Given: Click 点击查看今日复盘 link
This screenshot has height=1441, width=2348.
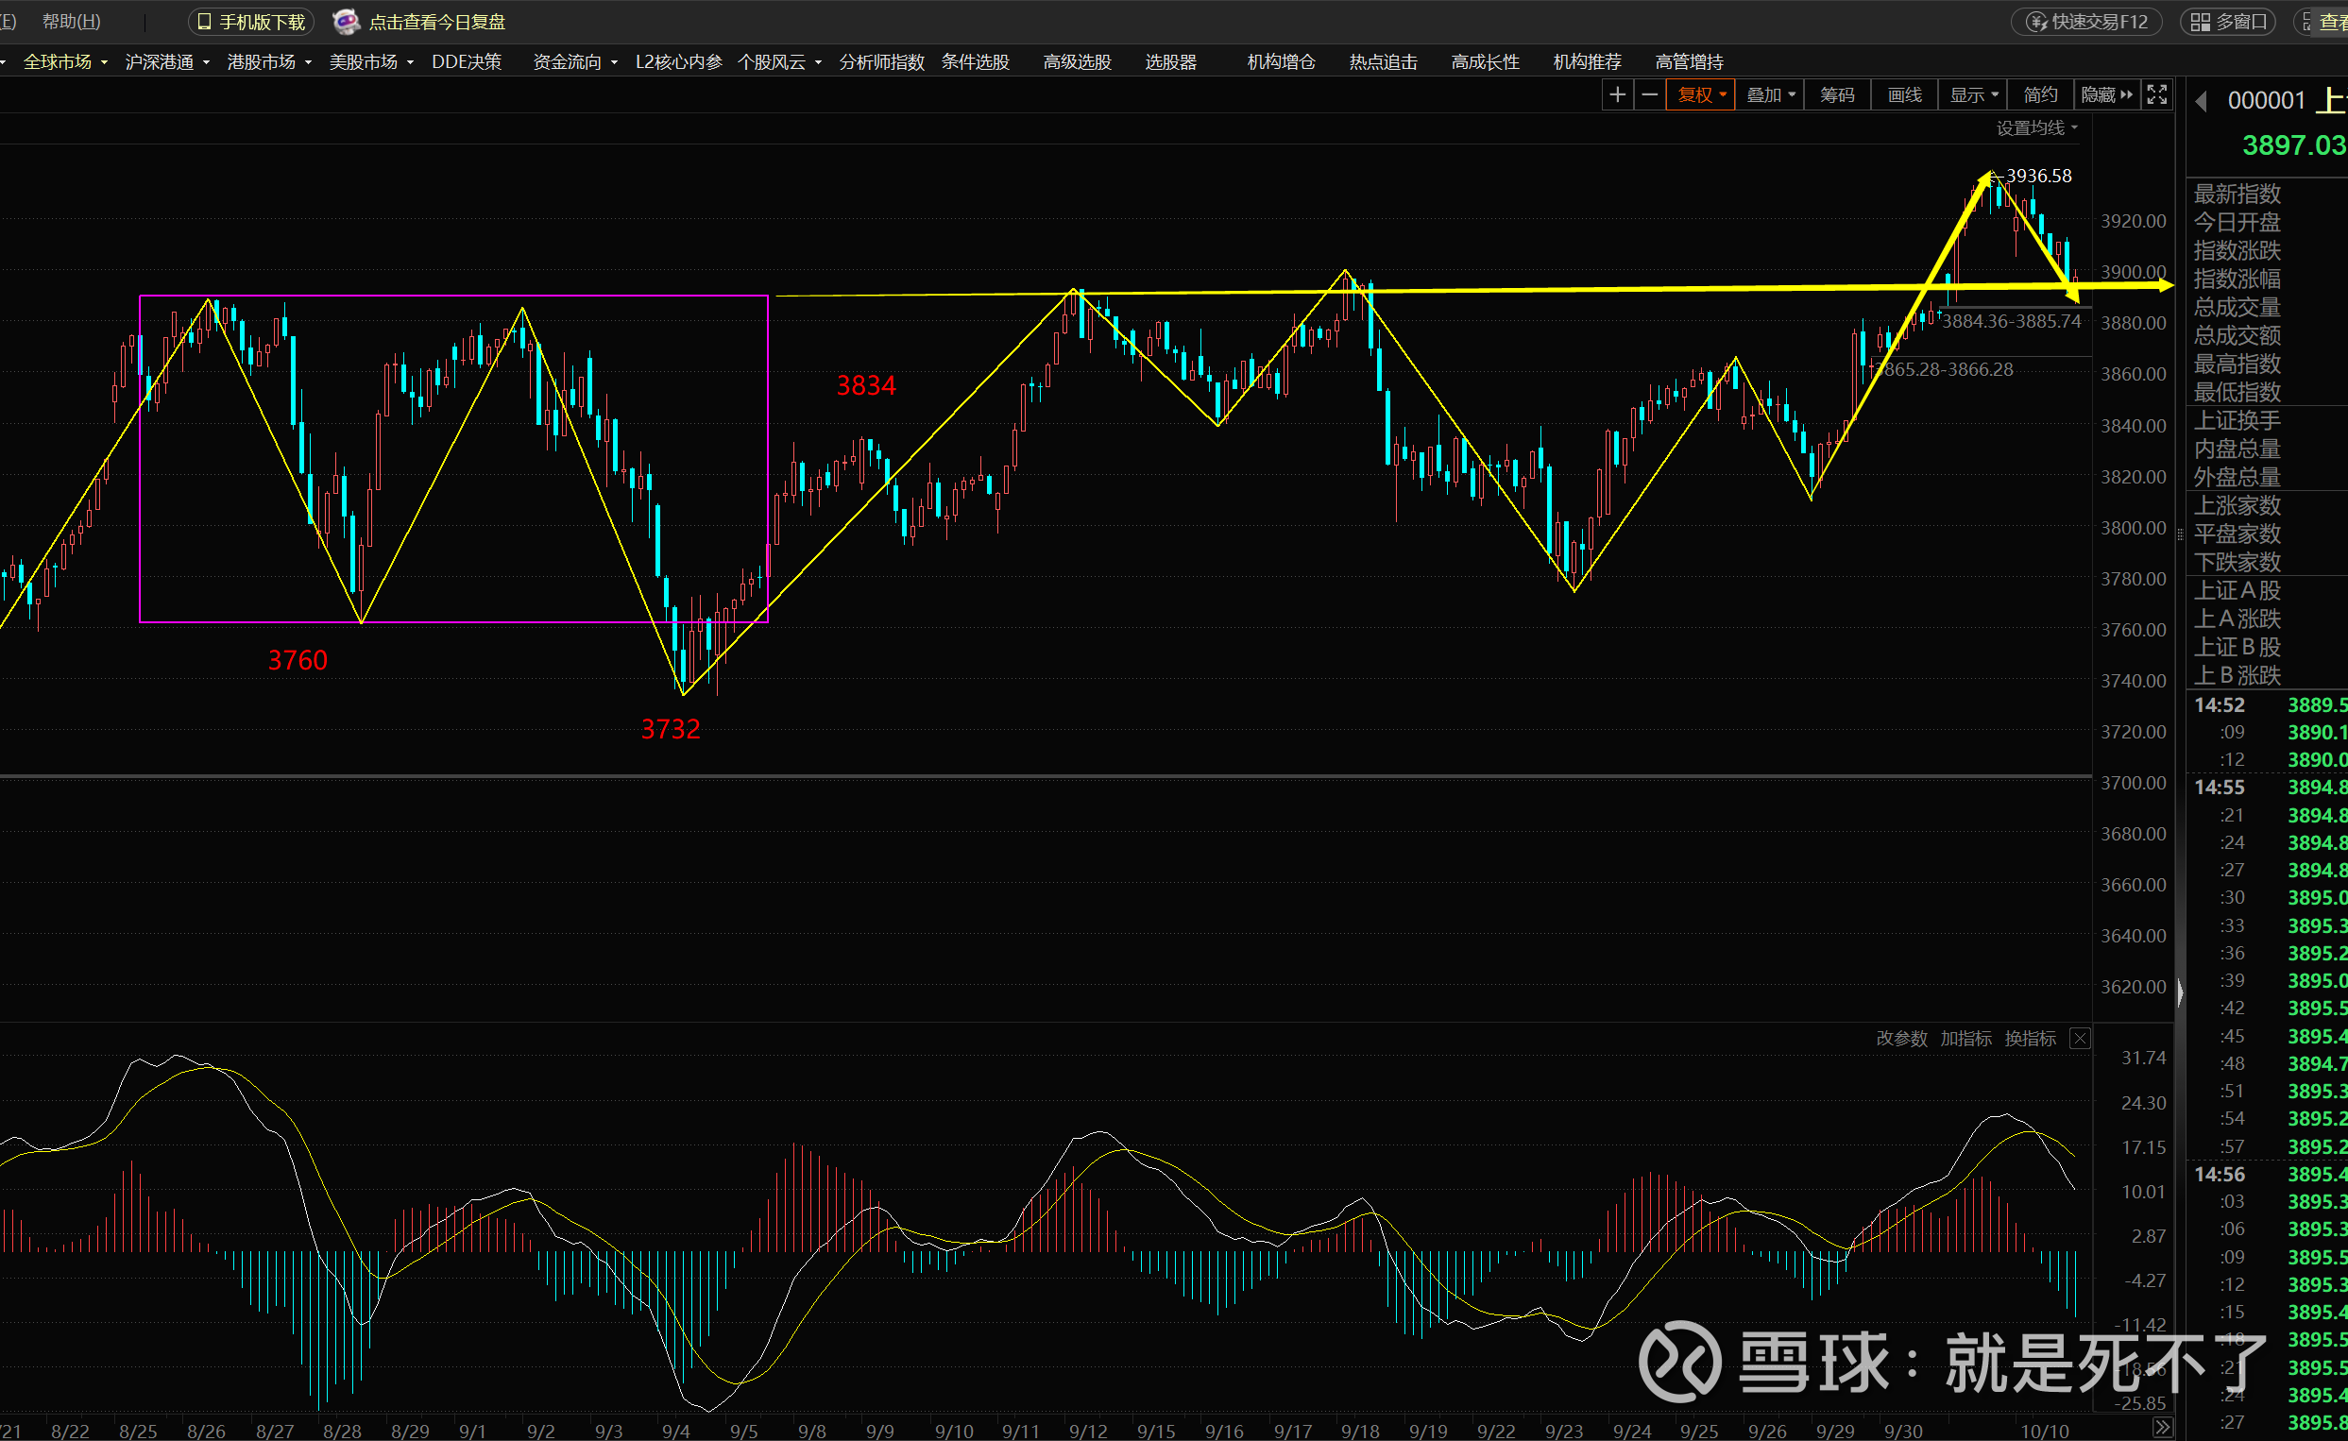Looking at the screenshot, I should click(436, 21).
